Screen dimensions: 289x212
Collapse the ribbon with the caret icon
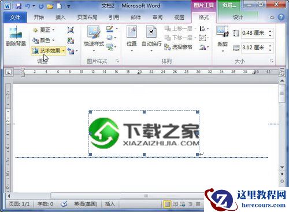tap(272, 17)
